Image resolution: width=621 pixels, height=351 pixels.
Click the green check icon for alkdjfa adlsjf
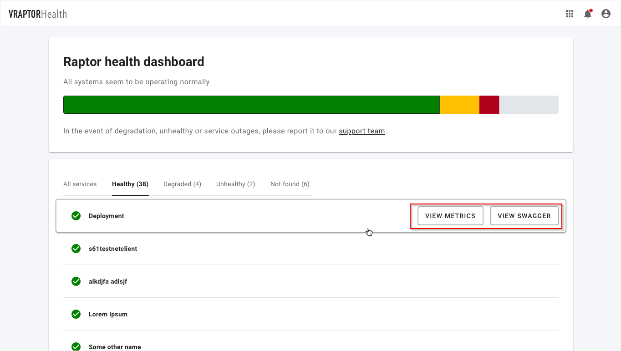[76, 281]
